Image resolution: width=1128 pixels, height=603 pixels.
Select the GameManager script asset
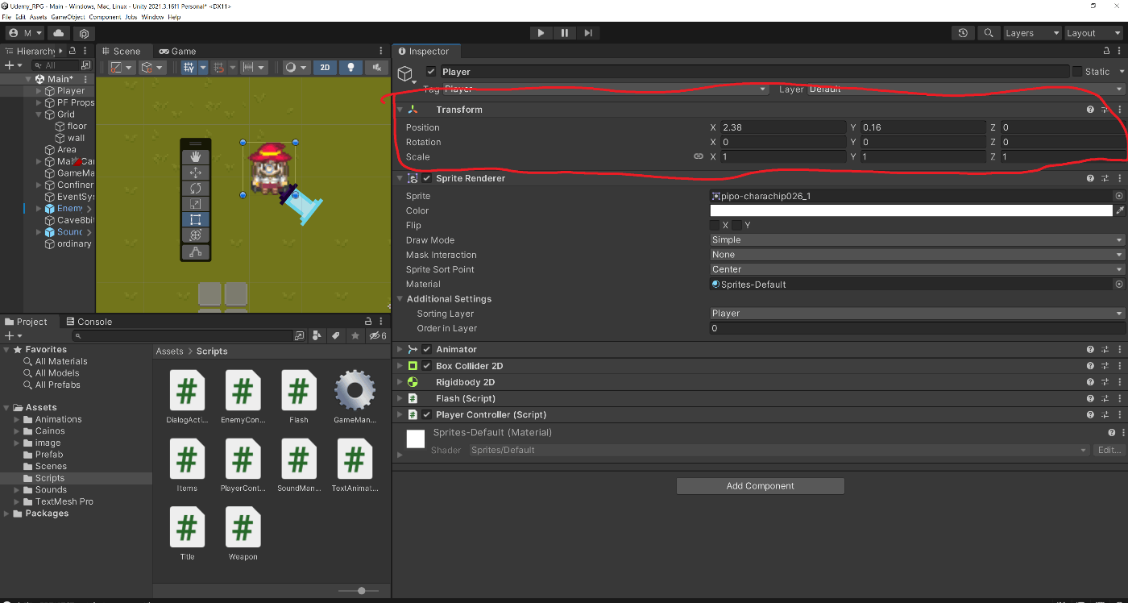click(x=355, y=397)
